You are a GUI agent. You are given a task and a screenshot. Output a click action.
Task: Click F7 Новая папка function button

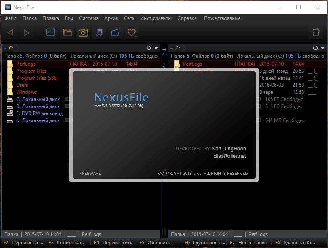tap(248, 243)
